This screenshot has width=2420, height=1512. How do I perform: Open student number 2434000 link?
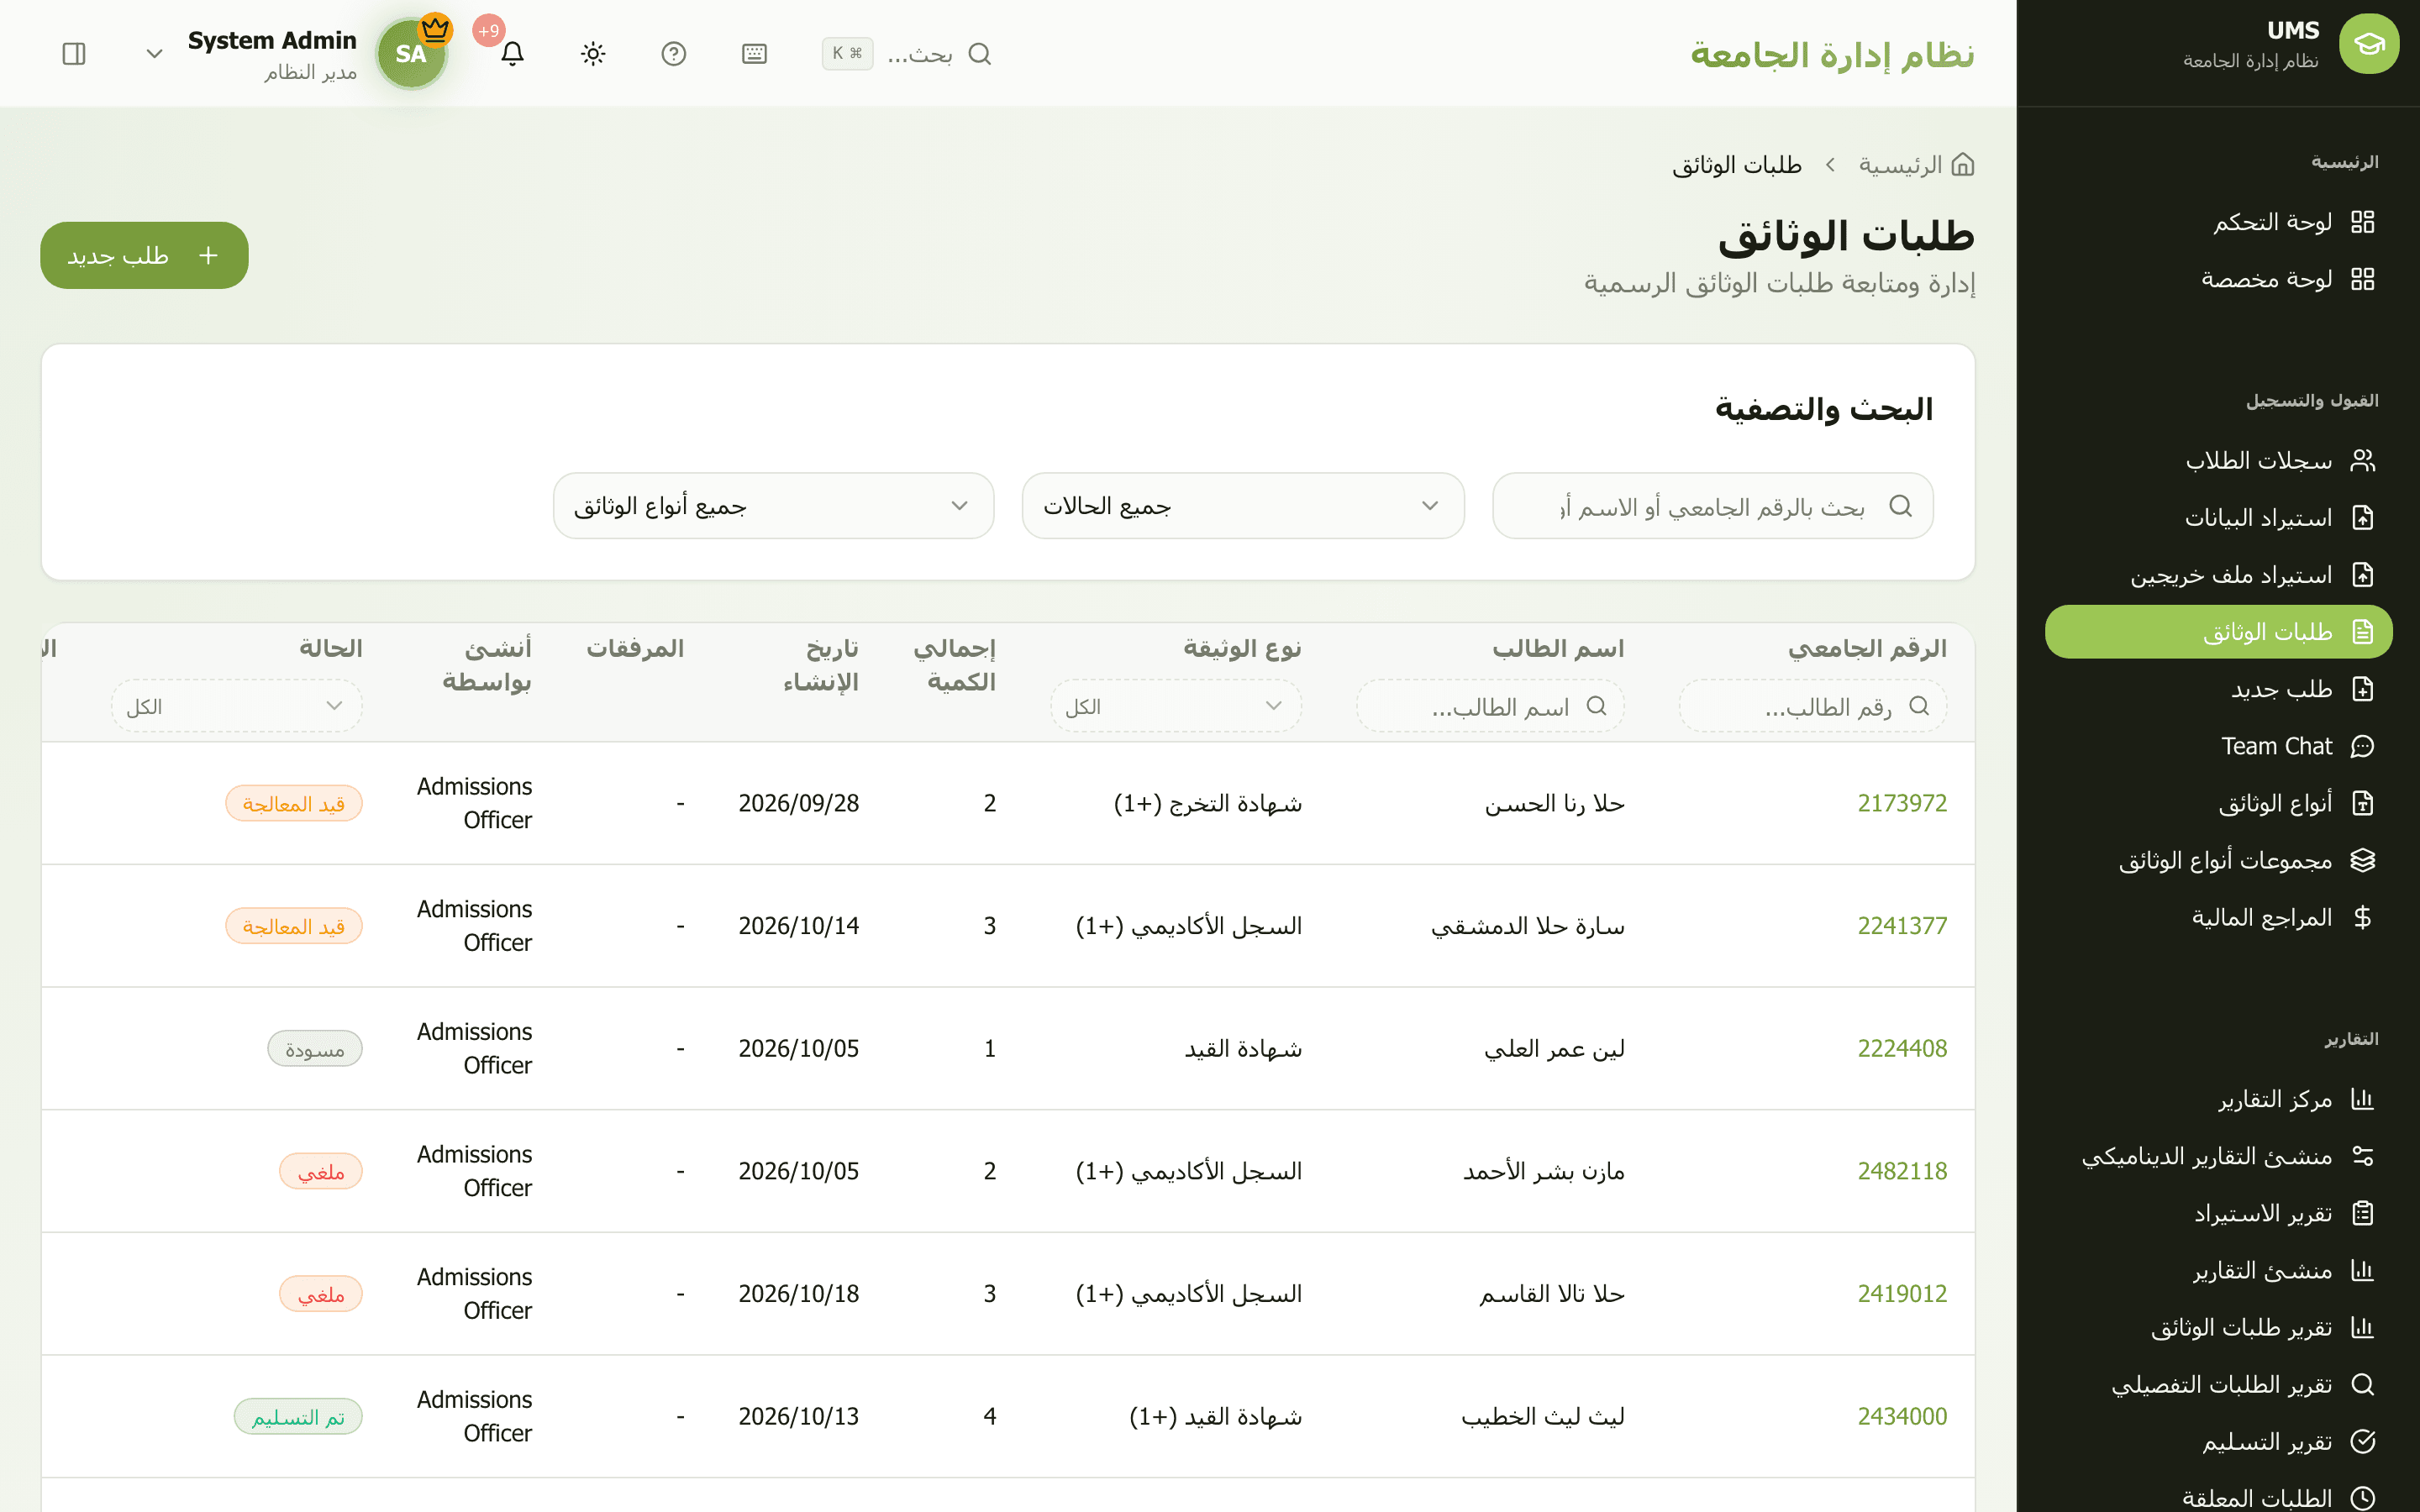1902,1416
